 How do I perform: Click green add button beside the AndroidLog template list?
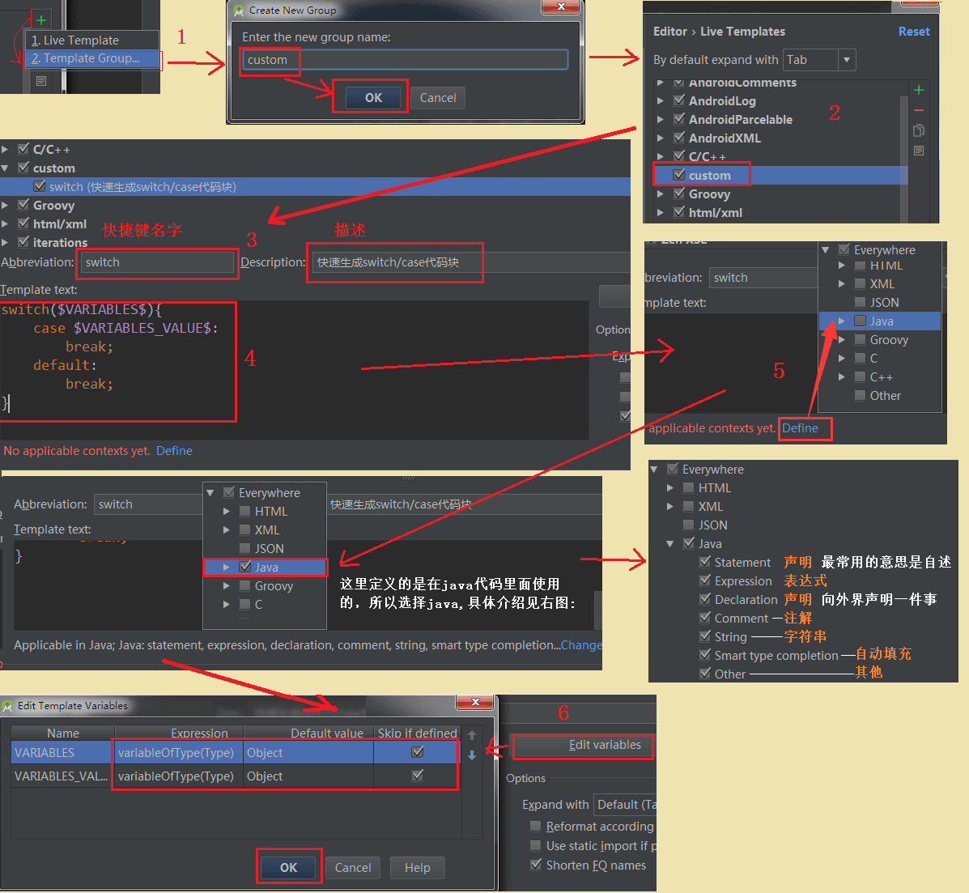coord(918,90)
